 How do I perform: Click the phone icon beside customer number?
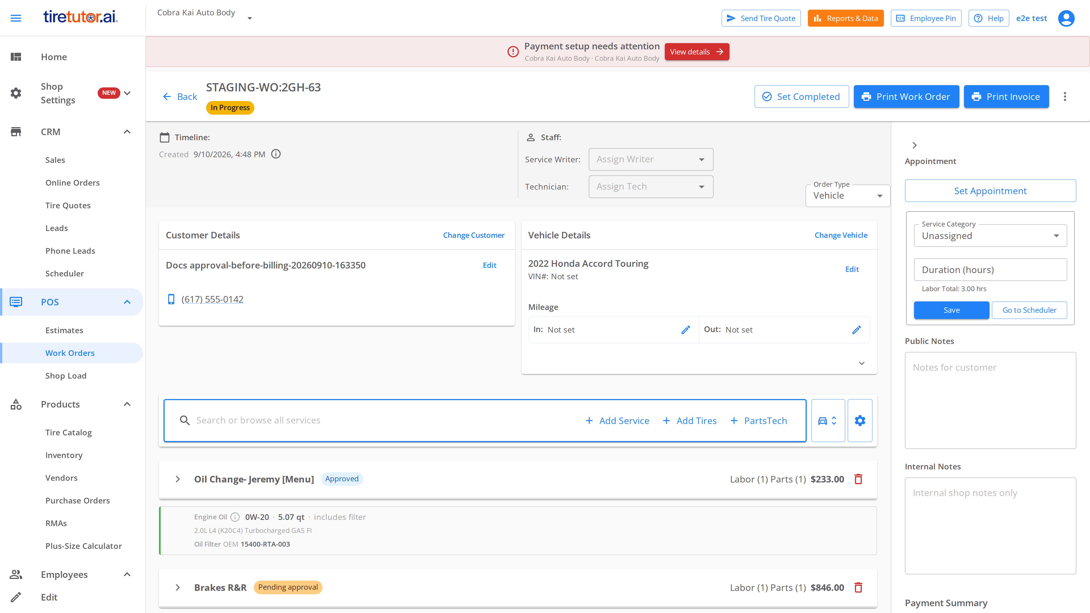pyautogui.click(x=171, y=299)
